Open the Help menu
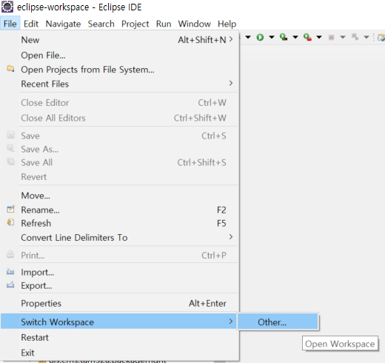385x363 pixels. pos(227,24)
